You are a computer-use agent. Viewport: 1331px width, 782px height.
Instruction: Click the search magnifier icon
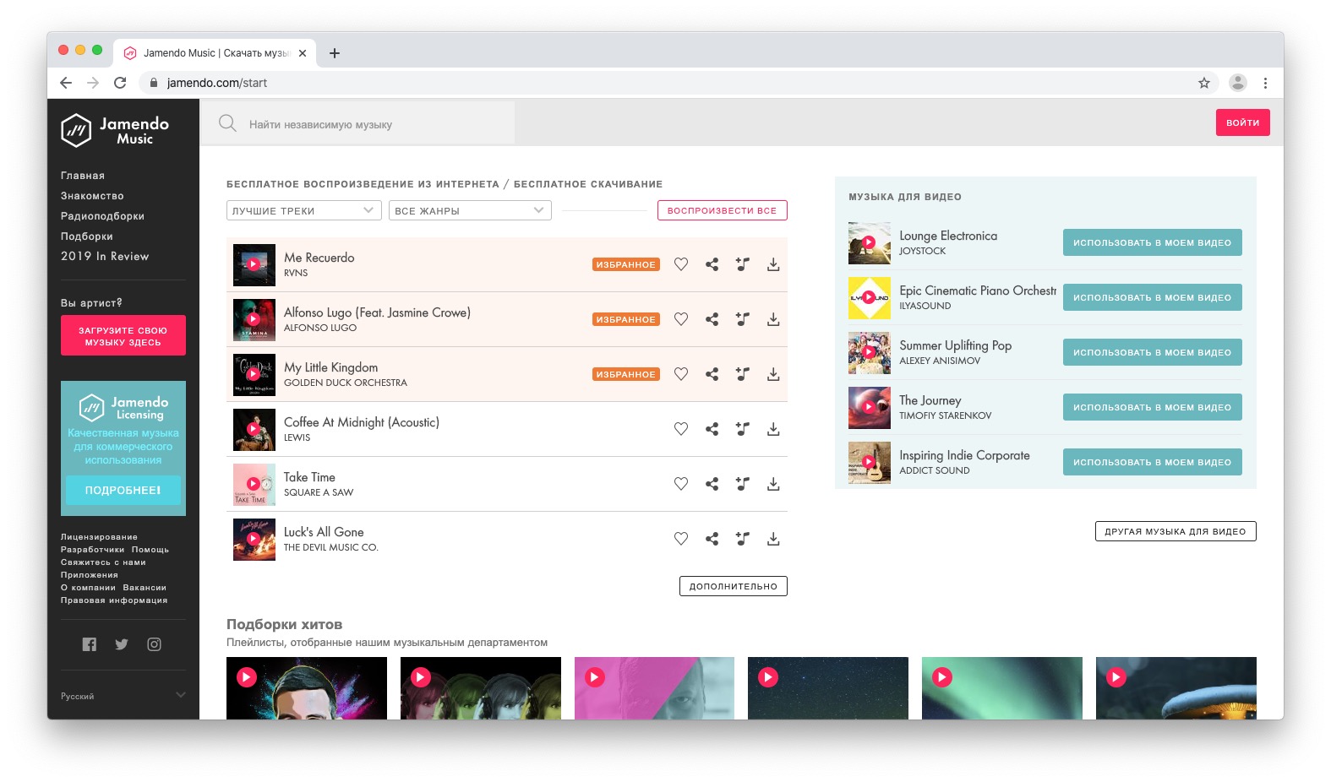pos(227,123)
